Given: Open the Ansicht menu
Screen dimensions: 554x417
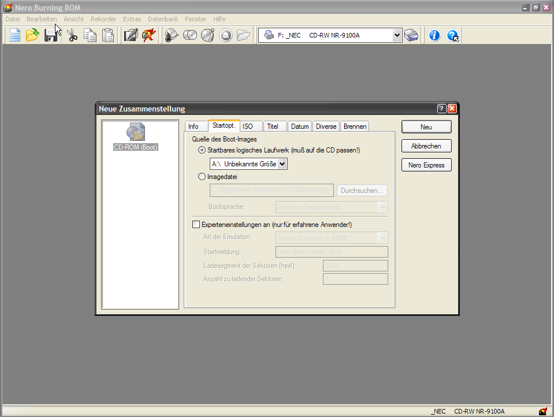Looking at the screenshot, I should (74, 19).
